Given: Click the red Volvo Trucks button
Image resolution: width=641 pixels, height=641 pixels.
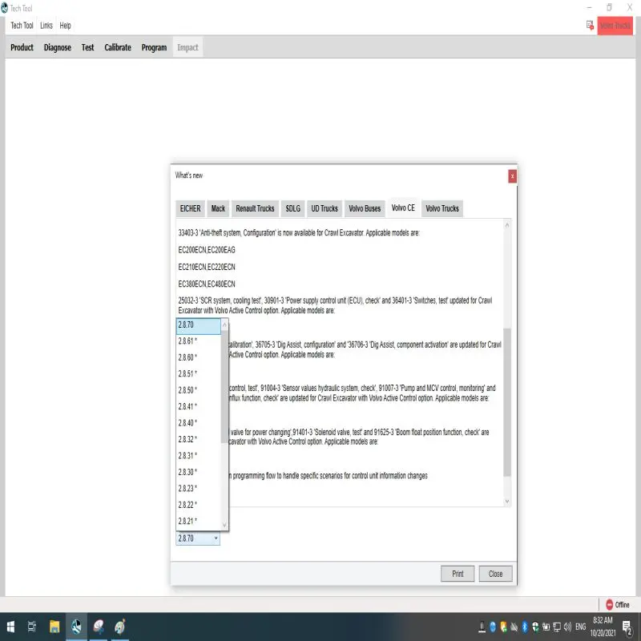Looking at the screenshot, I should pyautogui.click(x=615, y=26).
